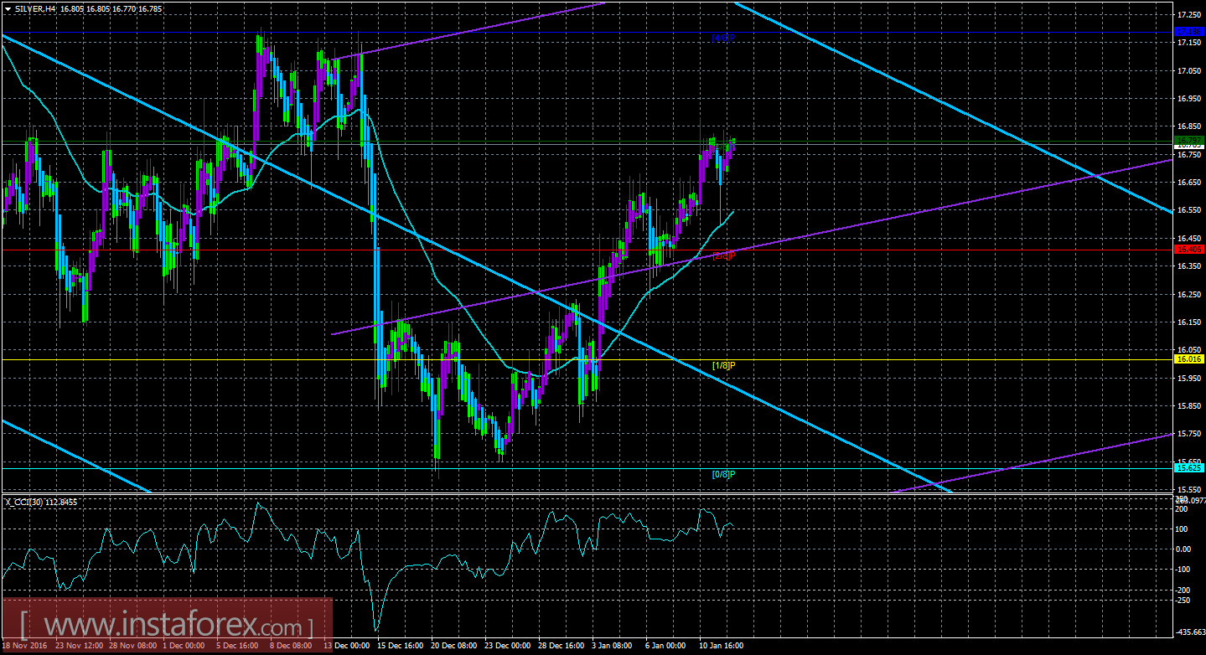The width and height of the screenshot is (1206, 655).
Task: Click the 13 Dec 00:00 date label
Action: (345, 646)
